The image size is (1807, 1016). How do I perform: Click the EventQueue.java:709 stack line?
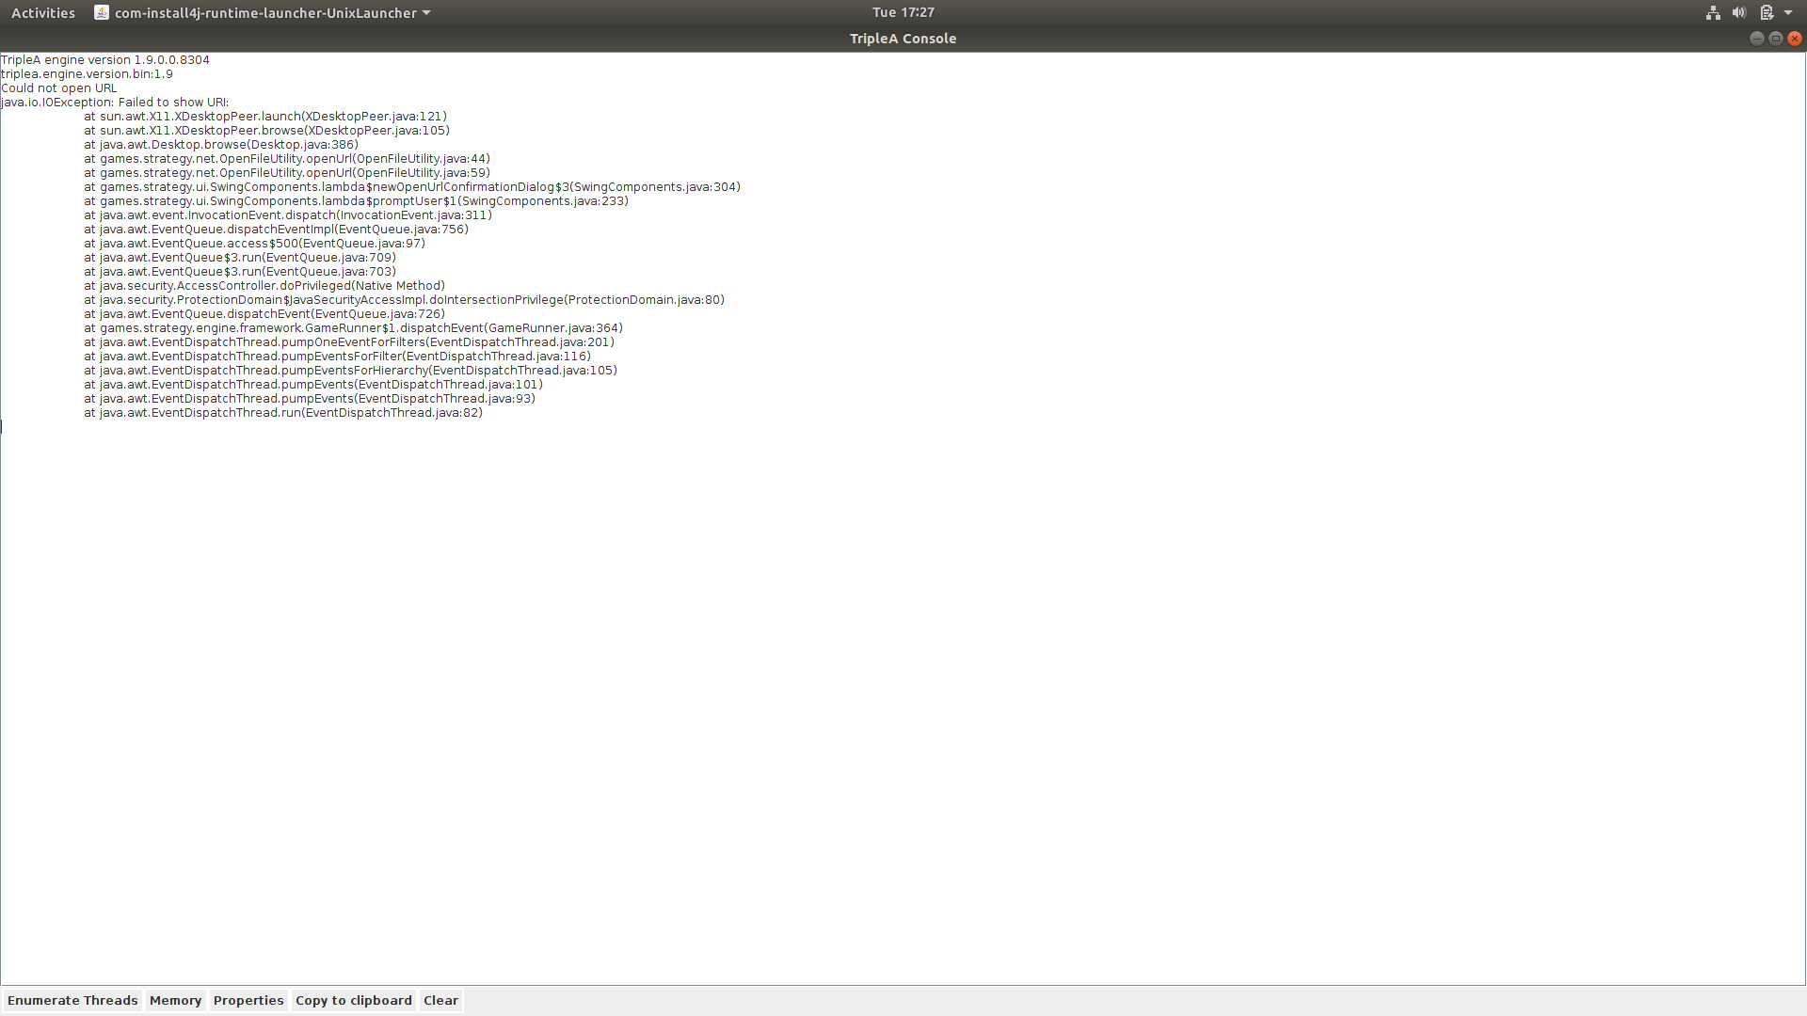pyautogui.click(x=240, y=257)
